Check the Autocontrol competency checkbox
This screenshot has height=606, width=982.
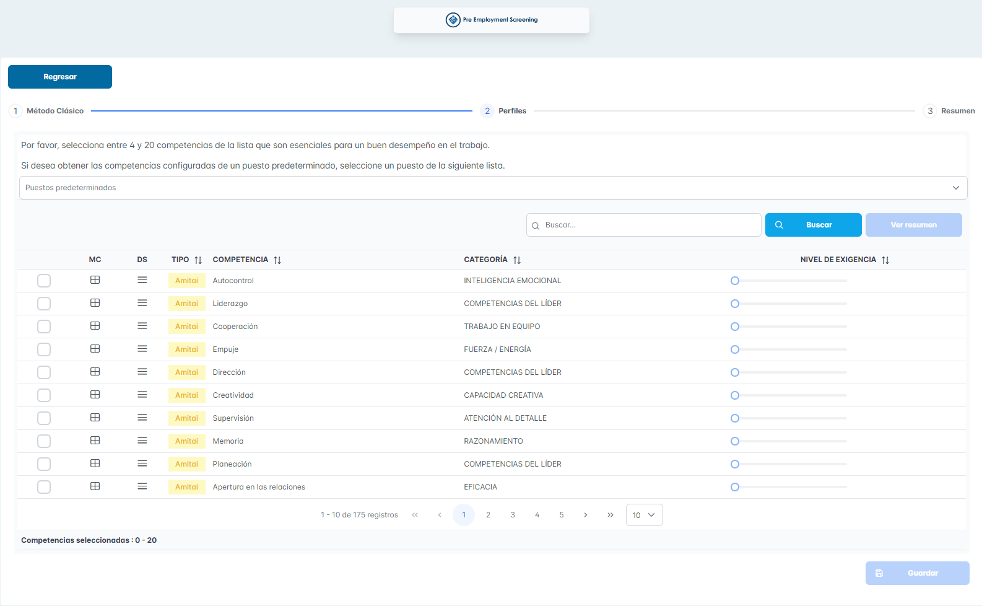(x=44, y=281)
